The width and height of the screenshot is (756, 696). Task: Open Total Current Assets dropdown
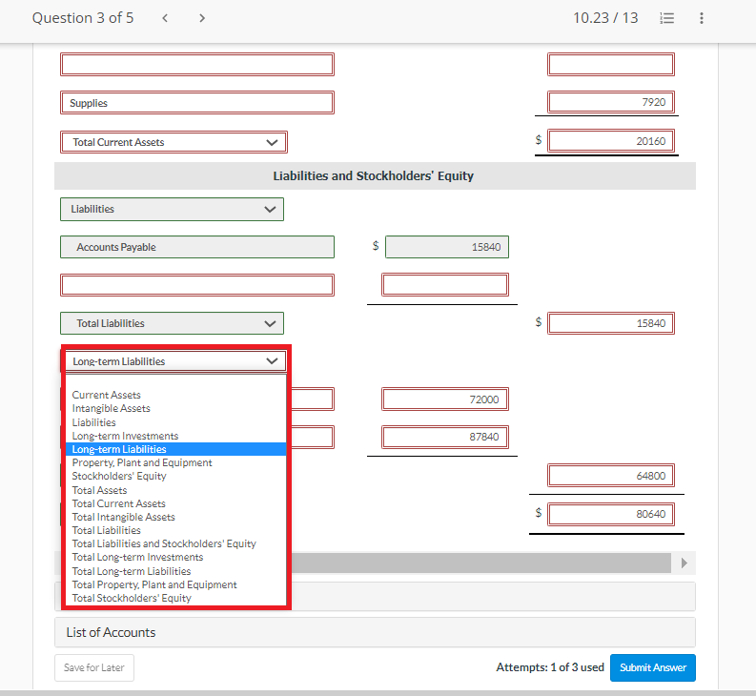[x=174, y=142]
